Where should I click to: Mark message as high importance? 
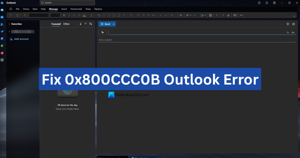tap(223, 15)
